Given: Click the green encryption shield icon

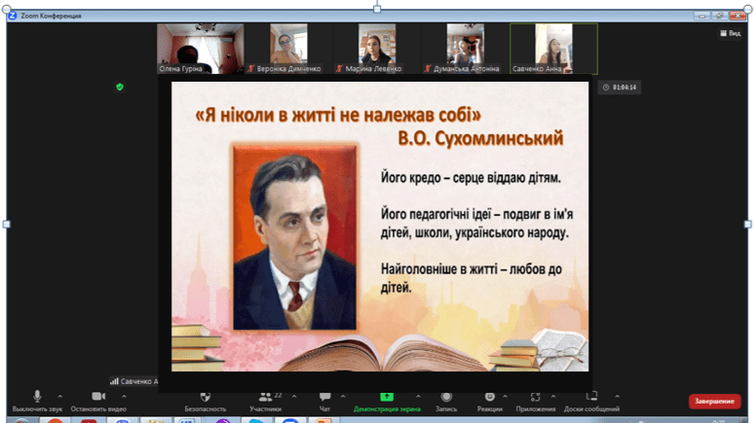Looking at the screenshot, I should [x=120, y=87].
